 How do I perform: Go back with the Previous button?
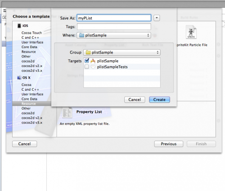click(169, 144)
